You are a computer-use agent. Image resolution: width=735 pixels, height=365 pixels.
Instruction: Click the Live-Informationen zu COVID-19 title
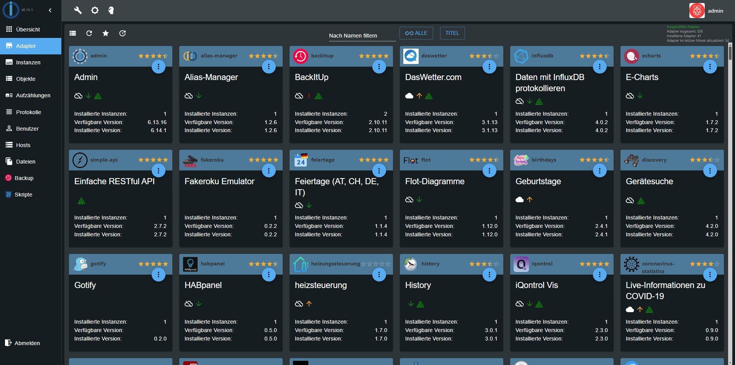(x=666, y=291)
